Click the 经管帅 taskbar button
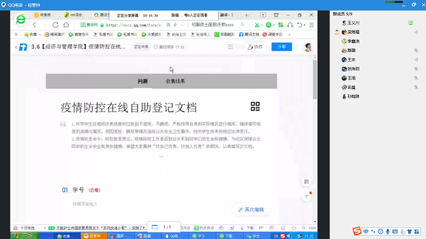Image resolution: width=426 pixels, height=239 pixels. [94, 236]
